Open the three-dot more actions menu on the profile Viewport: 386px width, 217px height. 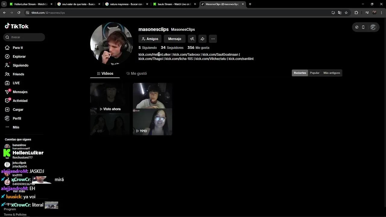point(213,39)
